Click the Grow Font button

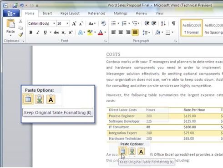[74, 24]
